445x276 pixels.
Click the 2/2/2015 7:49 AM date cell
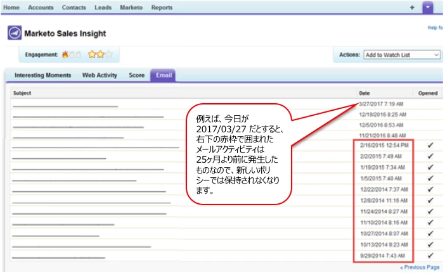click(x=381, y=156)
